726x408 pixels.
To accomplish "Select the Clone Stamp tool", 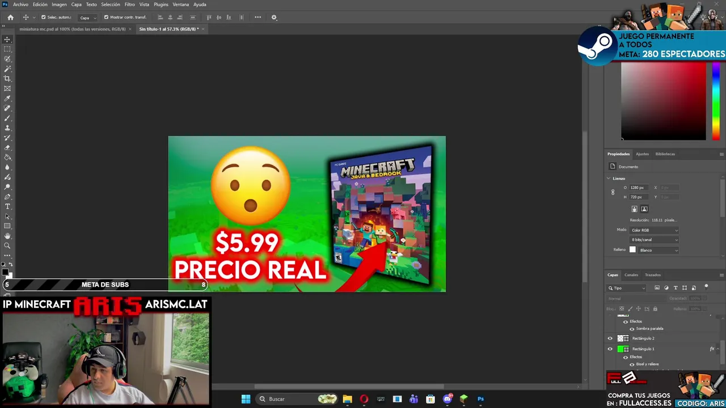I will [7, 127].
